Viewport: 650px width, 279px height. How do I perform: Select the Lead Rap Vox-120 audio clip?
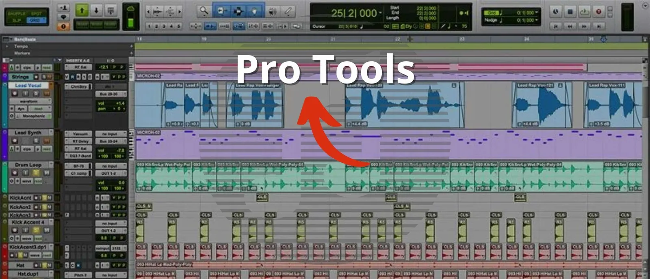point(404,104)
